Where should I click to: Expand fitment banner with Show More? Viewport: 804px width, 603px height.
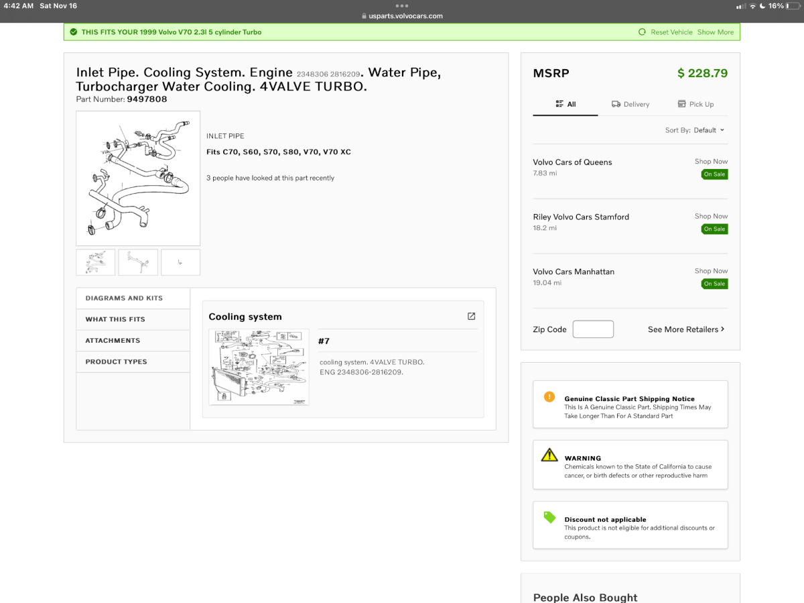point(715,32)
